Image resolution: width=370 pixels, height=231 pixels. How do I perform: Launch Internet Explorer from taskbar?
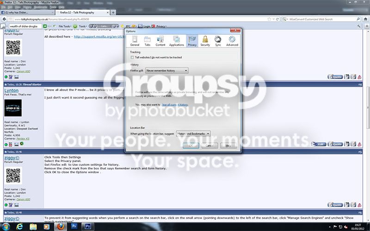click(19, 227)
